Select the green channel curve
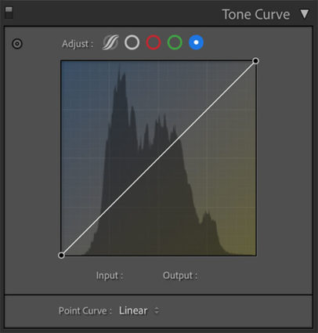The image size is (318, 333). 175,42
